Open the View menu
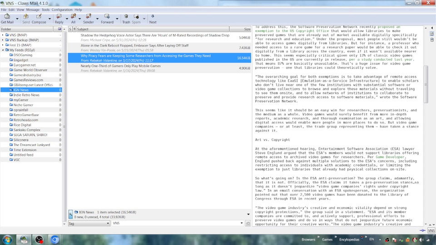The height and width of the screenshot is (245, 436). tap(20, 10)
